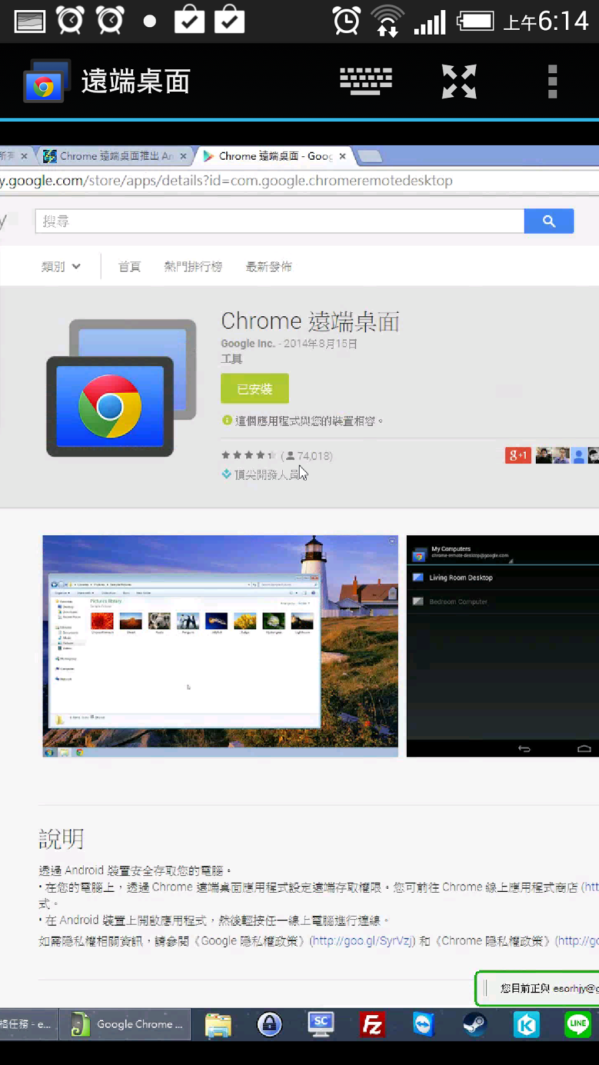Open a new browser tab
599x1065 pixels.
click(369, 156)
